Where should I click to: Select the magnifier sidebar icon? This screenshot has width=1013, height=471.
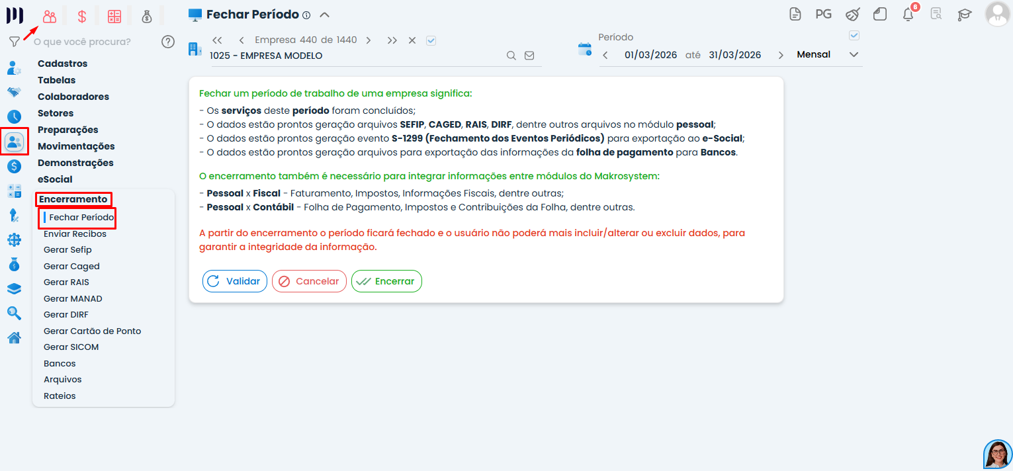click(14, 314)
